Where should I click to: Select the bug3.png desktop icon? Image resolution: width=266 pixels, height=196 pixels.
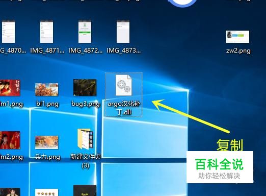tap(85, 87)
